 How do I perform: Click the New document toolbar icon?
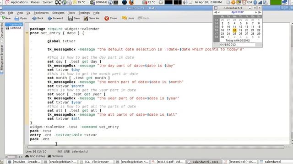6,18
